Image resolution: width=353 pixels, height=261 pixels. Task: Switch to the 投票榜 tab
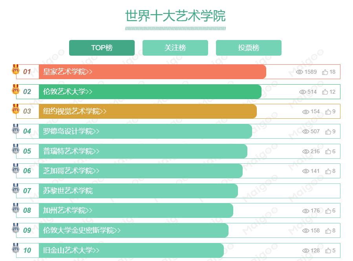click(249, 47)
